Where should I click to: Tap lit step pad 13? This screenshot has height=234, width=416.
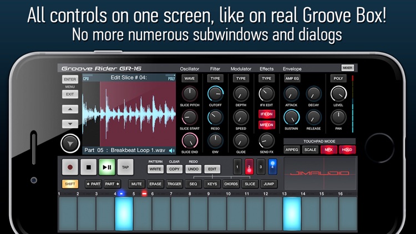[x=292, y=213]
